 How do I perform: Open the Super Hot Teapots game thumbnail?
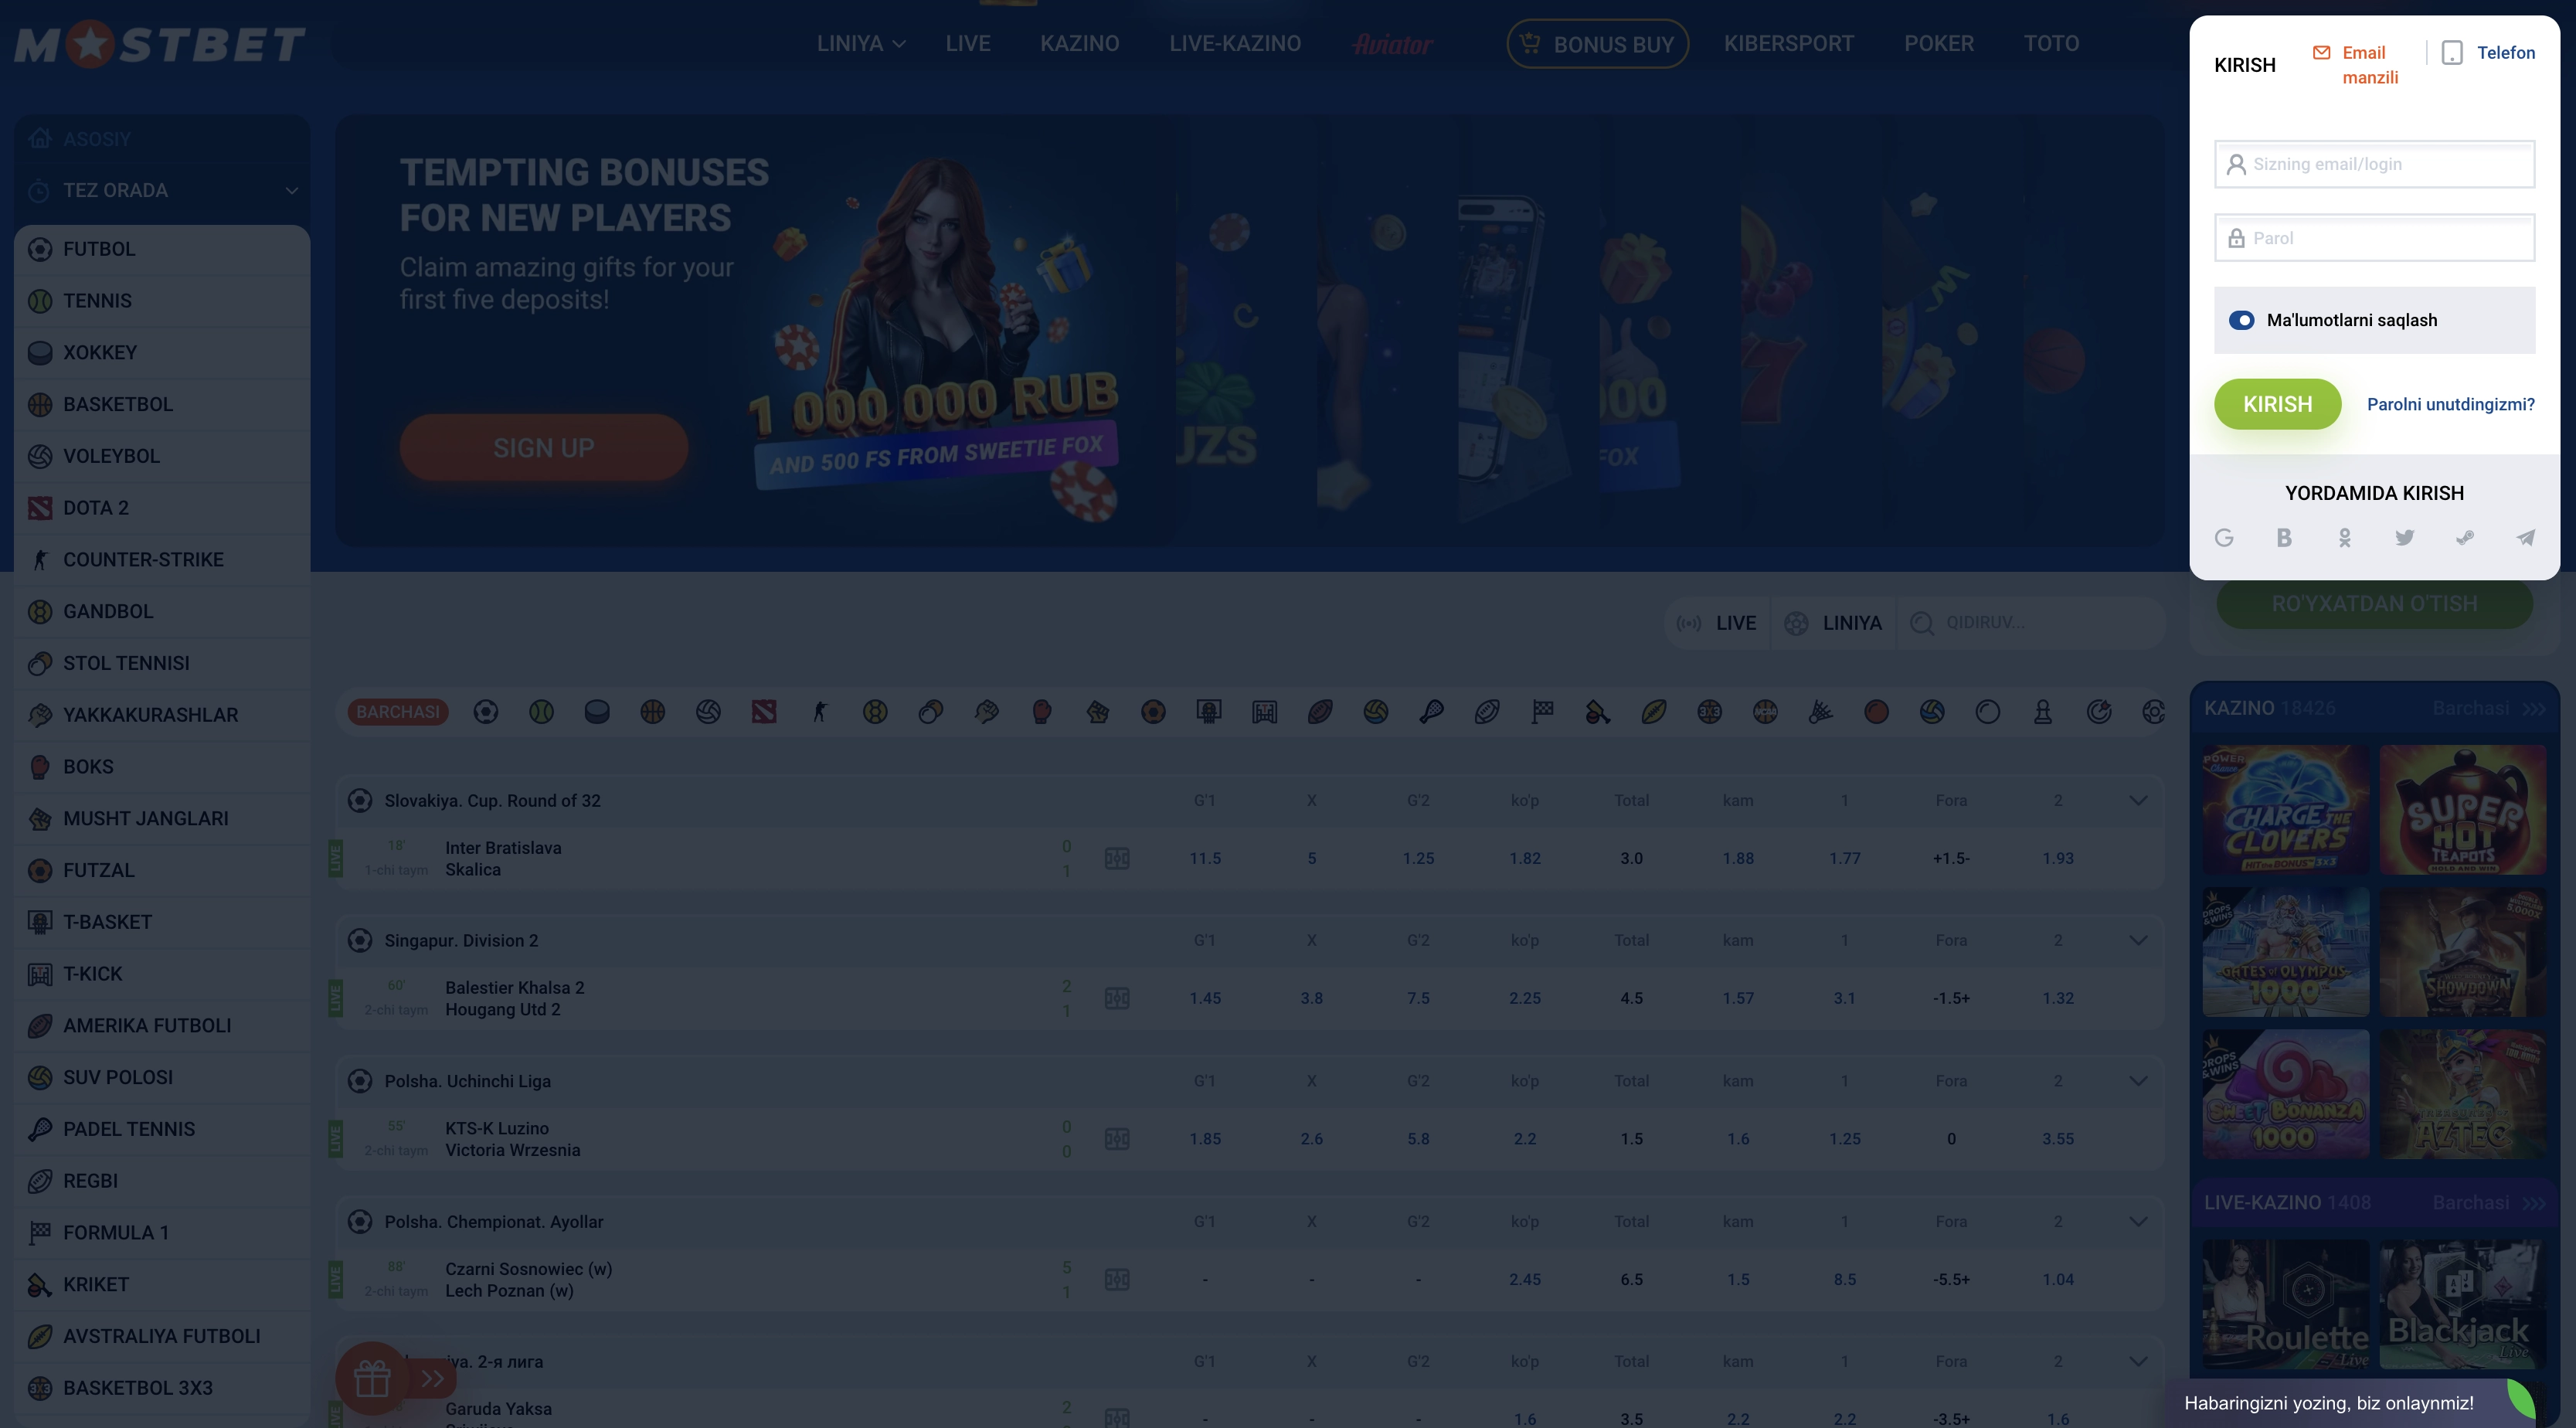tap(2463, 810)
